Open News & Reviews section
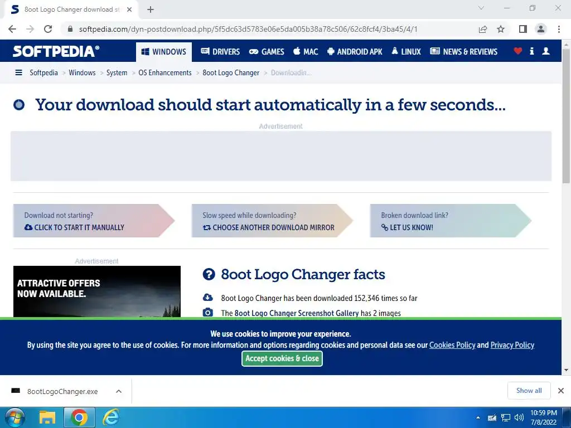 [463, 52]
